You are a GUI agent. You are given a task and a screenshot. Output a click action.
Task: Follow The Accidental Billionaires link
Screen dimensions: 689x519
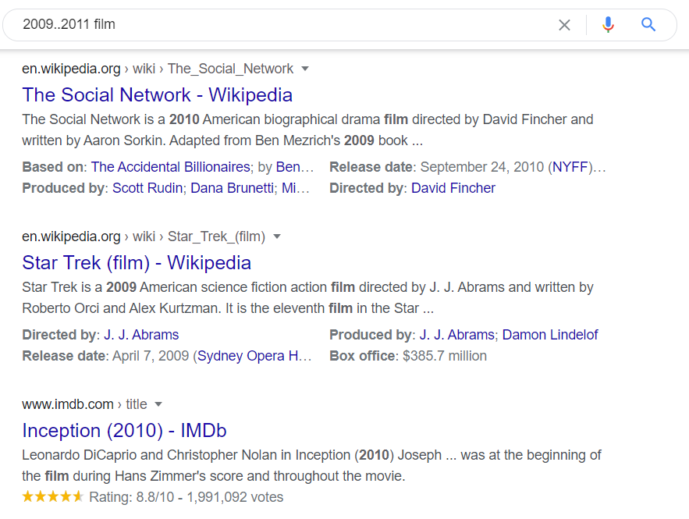point(171,167)
